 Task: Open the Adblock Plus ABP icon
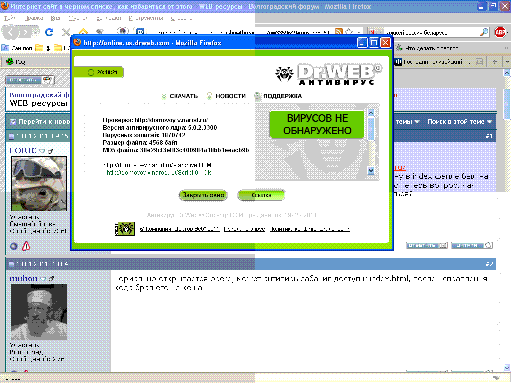click(500, 32)
